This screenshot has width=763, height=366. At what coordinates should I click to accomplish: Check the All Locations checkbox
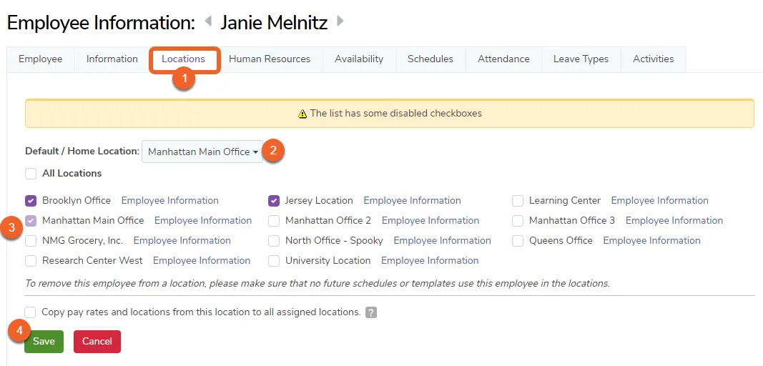point(31,174)
